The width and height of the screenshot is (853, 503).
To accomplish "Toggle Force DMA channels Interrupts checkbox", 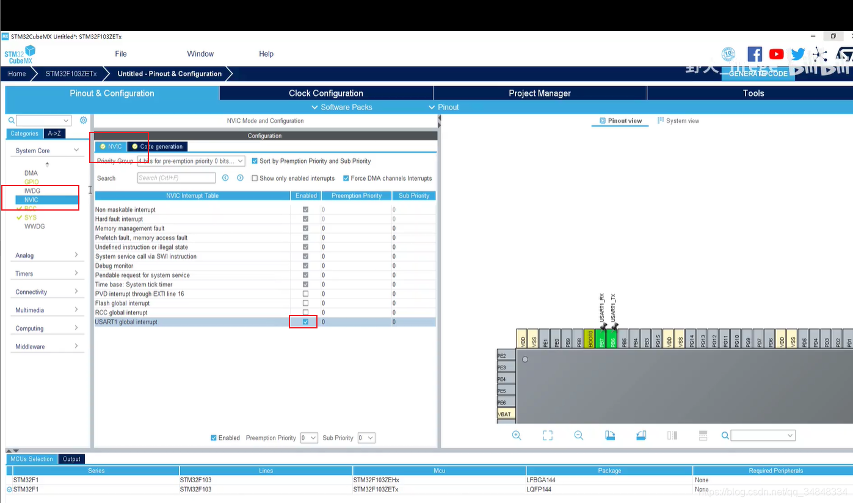I will pos(346,178).
